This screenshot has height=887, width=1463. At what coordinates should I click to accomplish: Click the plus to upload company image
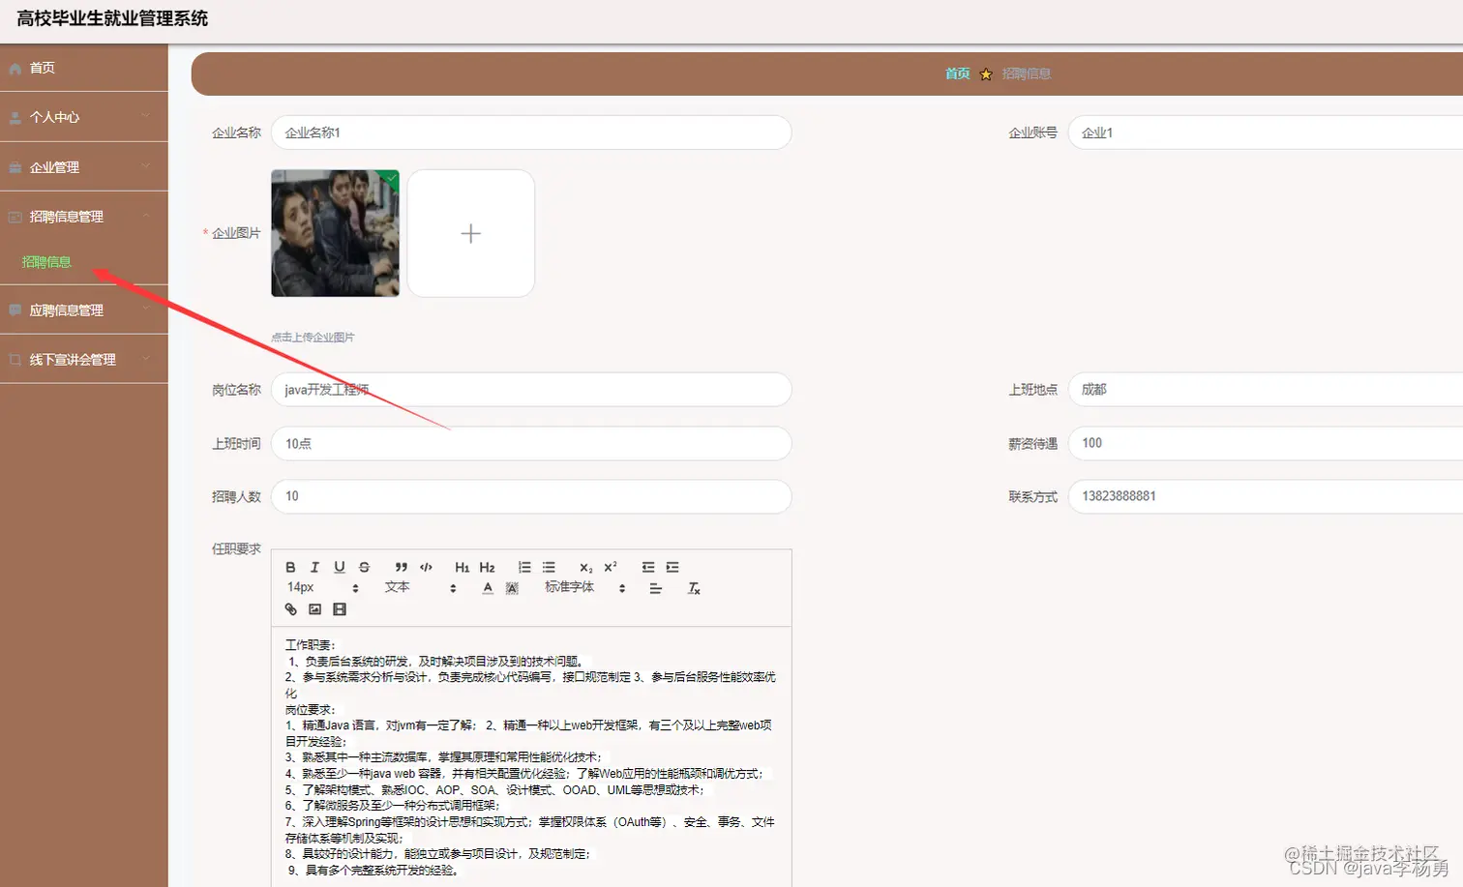point(470,233)
